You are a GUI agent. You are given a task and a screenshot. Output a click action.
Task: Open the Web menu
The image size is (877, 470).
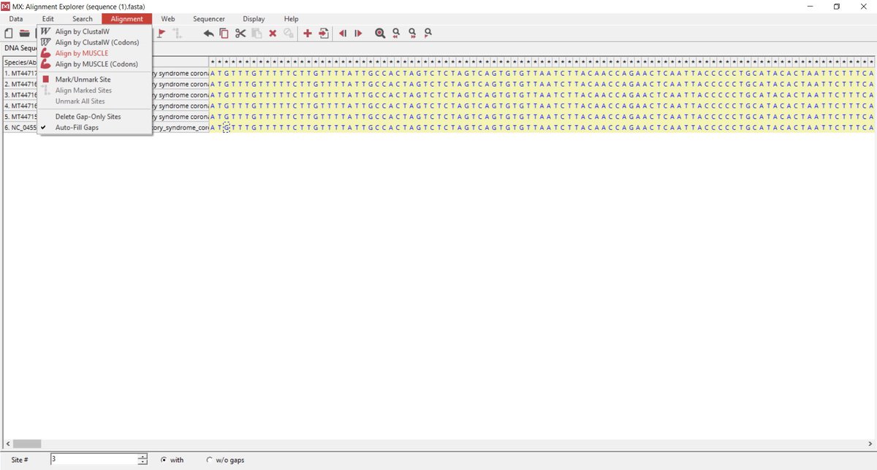point(168,19)
